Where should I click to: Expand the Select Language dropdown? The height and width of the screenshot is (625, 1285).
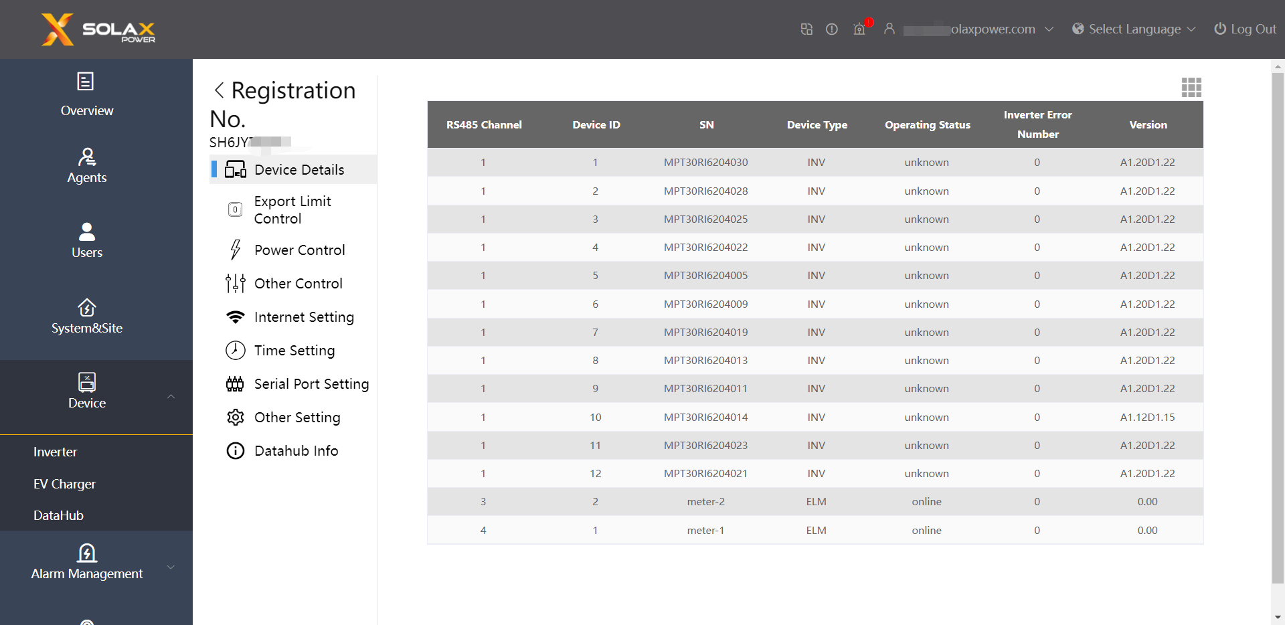[x=1134, y=29]
